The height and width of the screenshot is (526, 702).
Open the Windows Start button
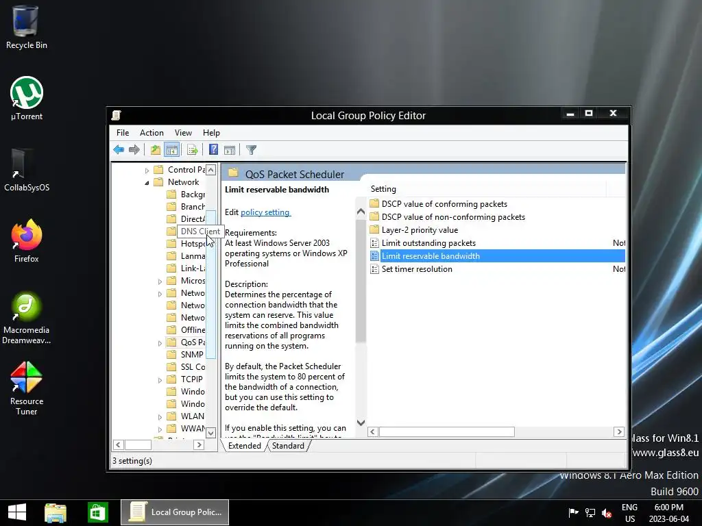click(17, 512)
